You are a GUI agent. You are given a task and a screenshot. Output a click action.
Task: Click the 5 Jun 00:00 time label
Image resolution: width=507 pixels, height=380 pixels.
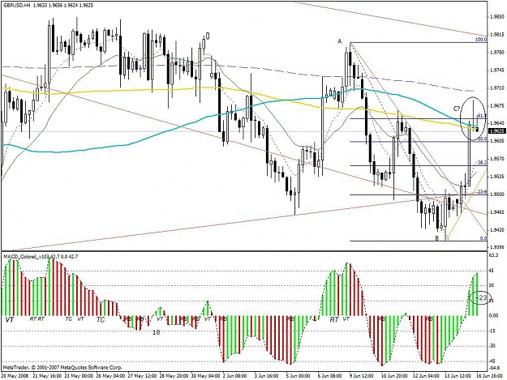point(299,376)
